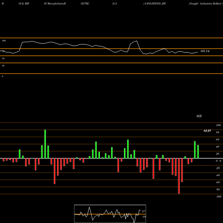Image resolution: width=223 pixels, height=223 pixels.
Task: Click the value 37 in mini chart
Action: coord(144,211)
